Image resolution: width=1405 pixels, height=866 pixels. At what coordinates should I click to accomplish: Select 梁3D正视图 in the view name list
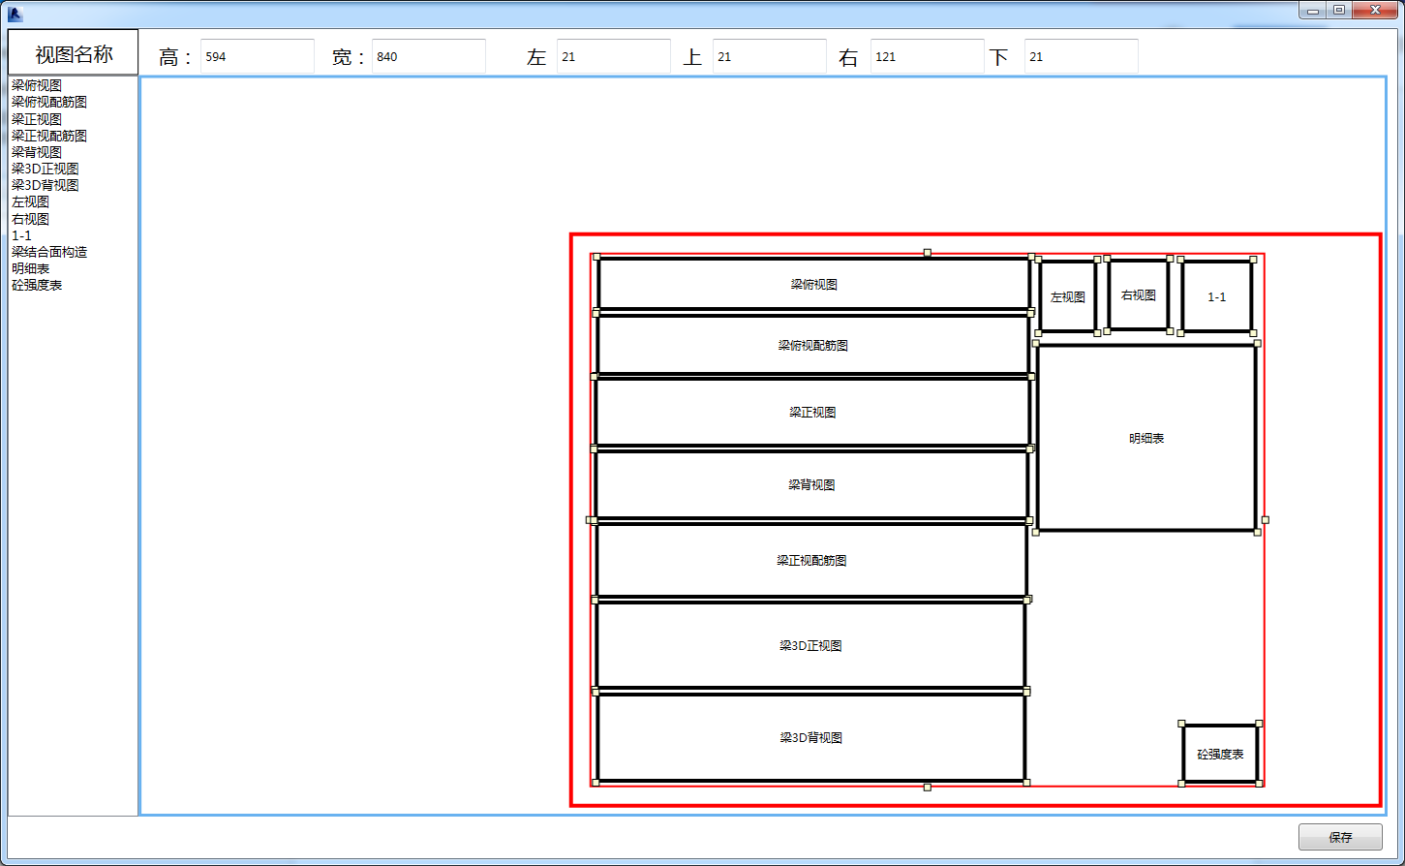(46, 169)
